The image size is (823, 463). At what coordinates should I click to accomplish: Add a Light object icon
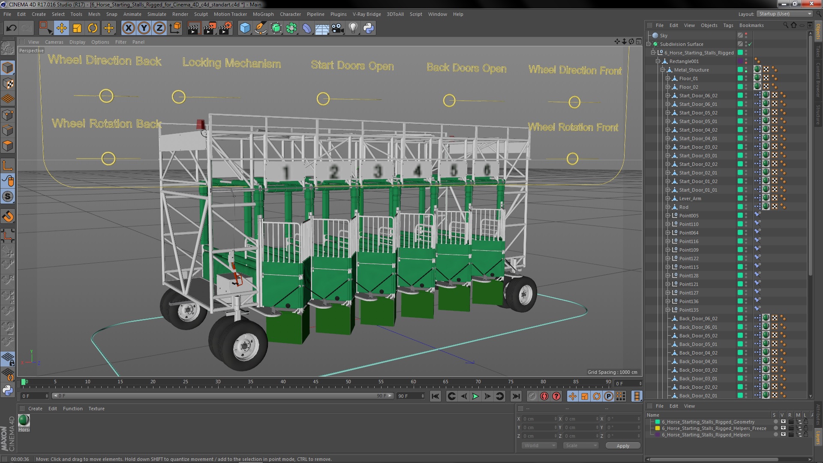pos(353,28)
